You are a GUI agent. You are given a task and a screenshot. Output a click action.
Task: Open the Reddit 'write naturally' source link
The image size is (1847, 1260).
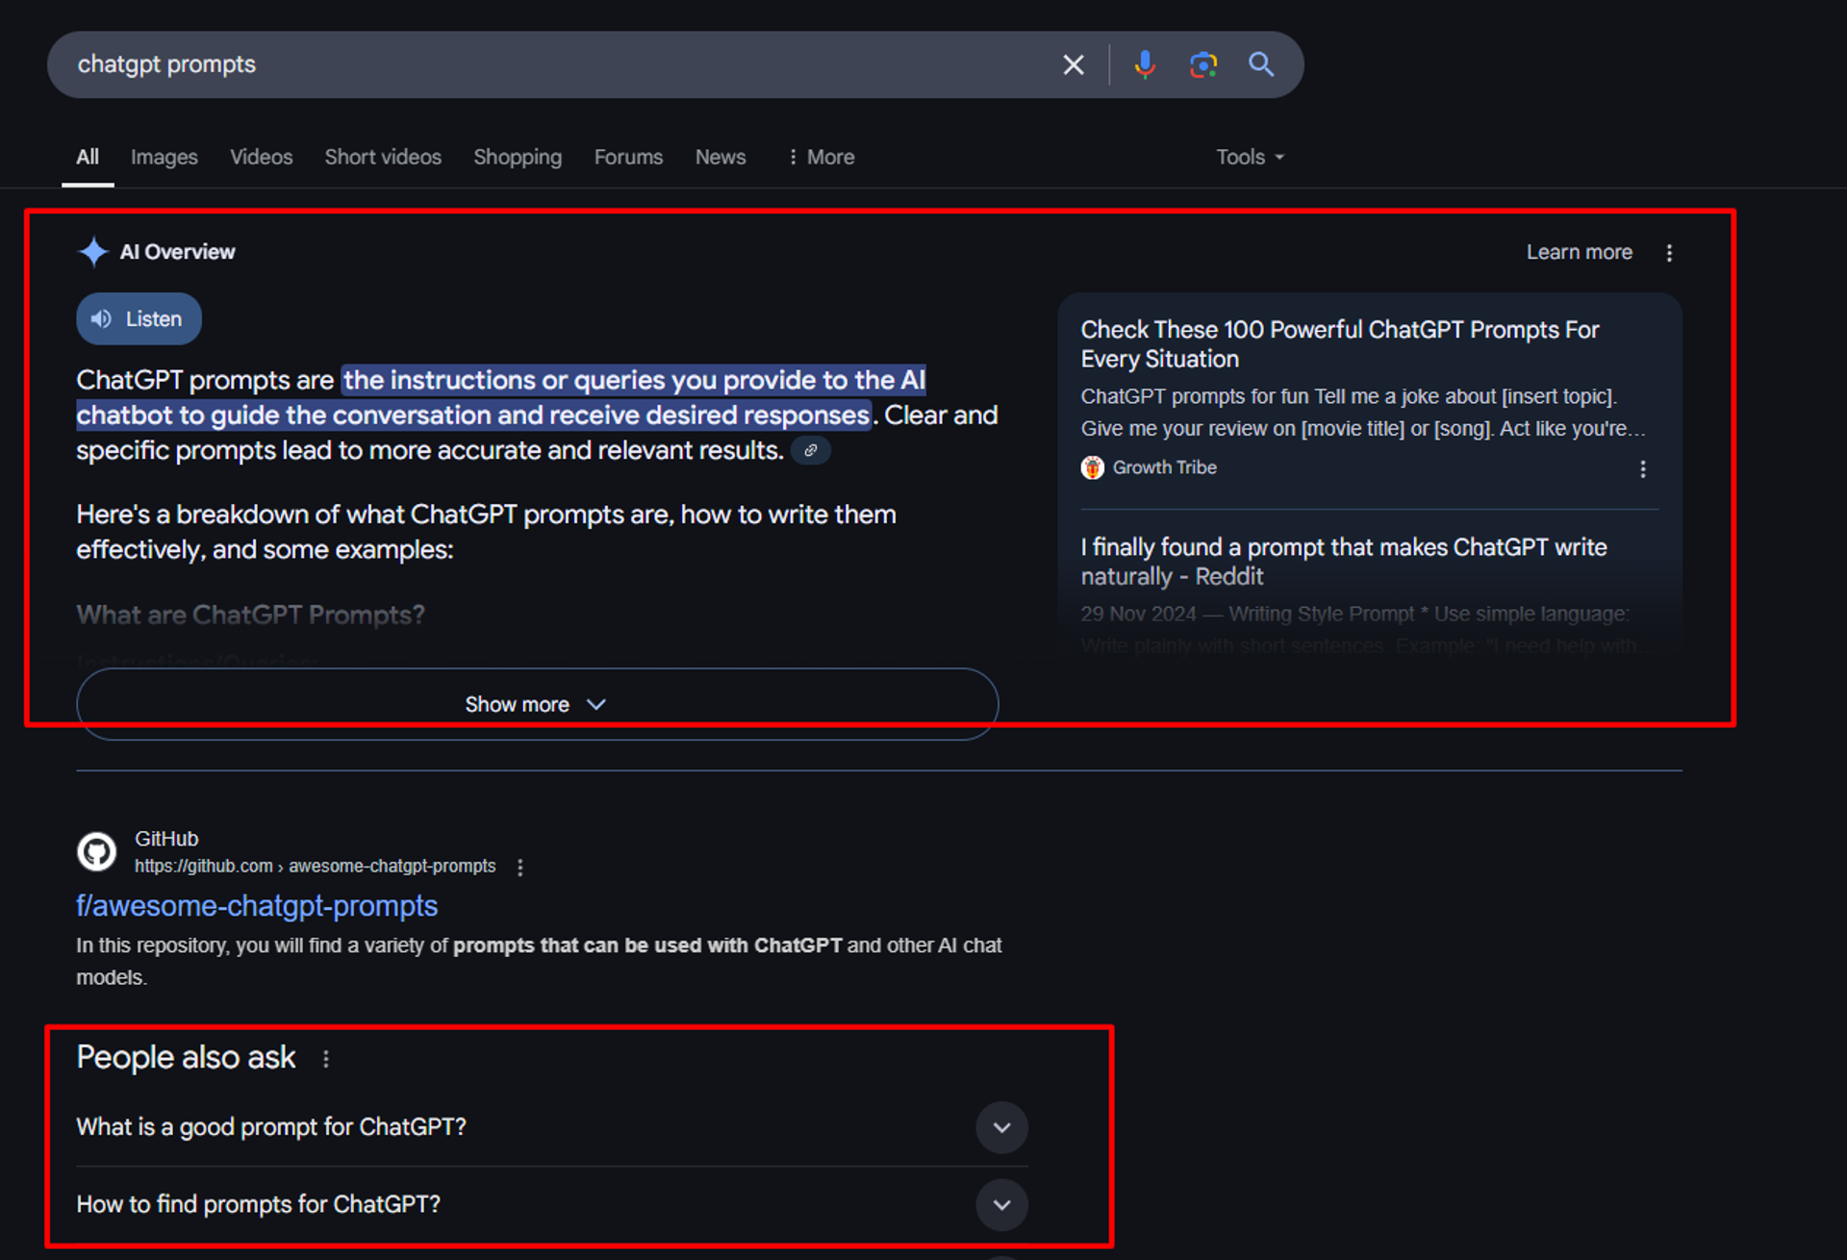(1343, 562)
